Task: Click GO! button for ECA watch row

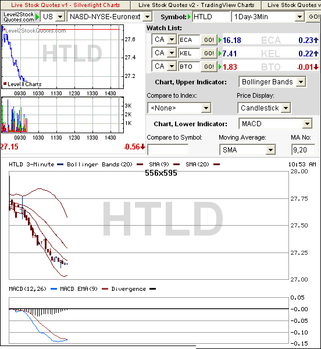Action: tap(209, 40)
